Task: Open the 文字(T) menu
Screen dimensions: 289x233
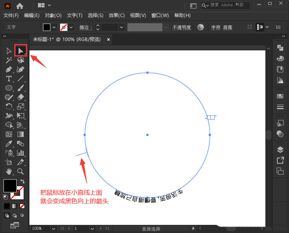Action: 74,15
